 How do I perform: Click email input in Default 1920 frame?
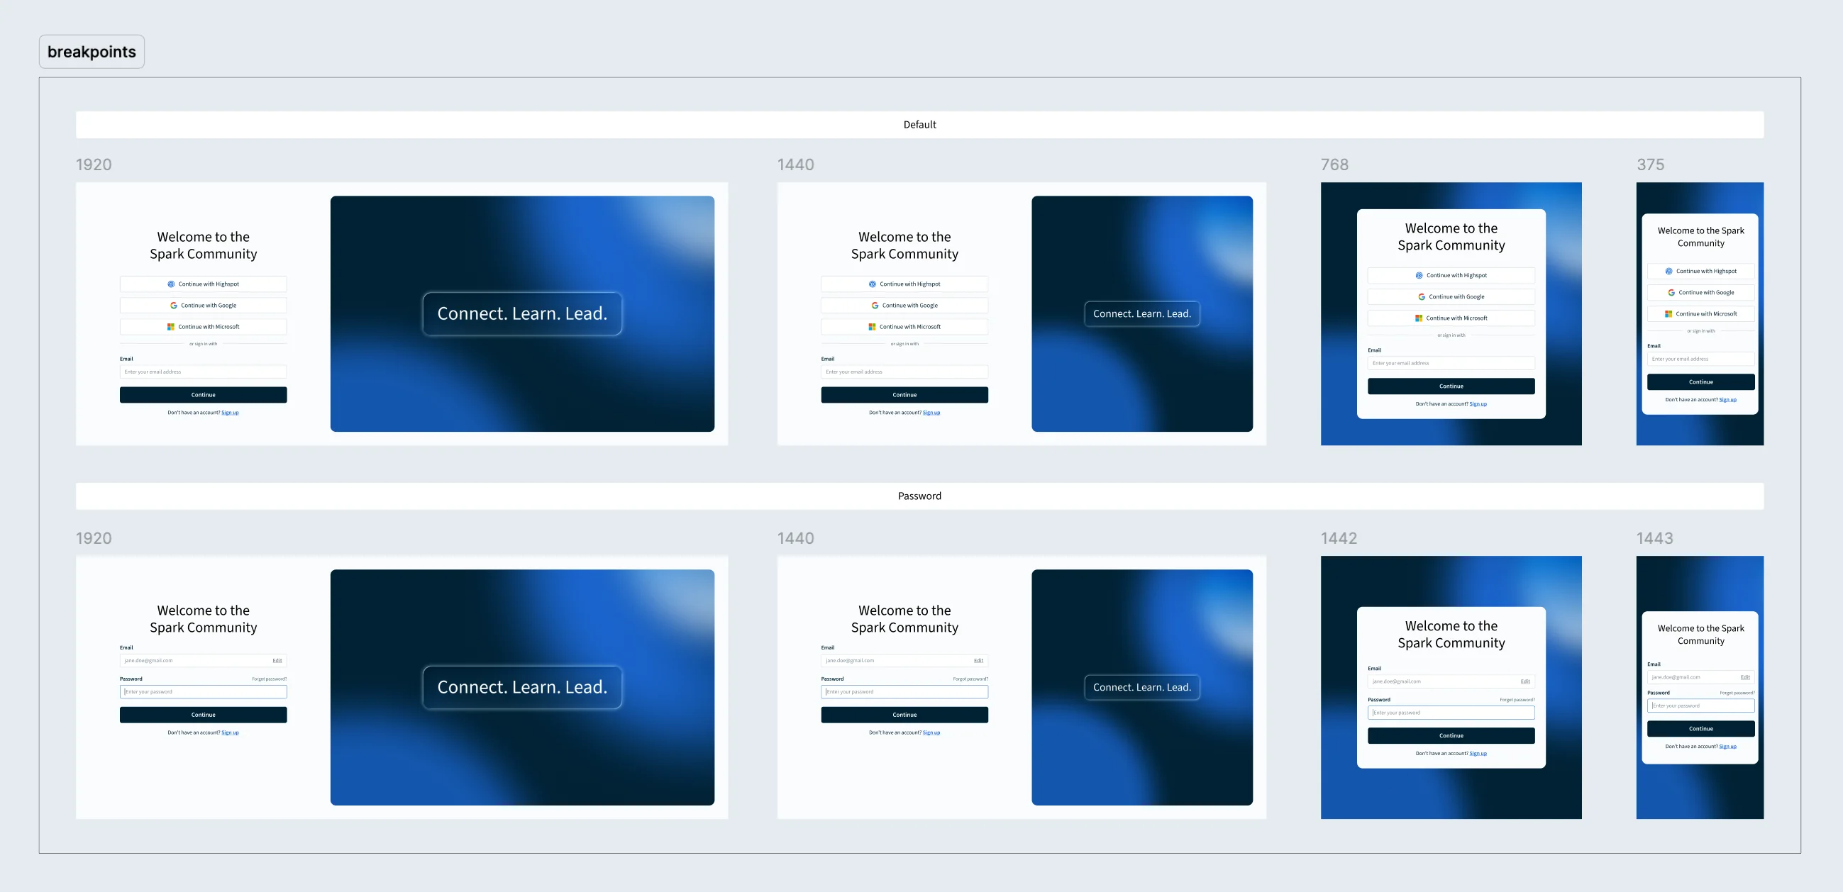point(203,372)
